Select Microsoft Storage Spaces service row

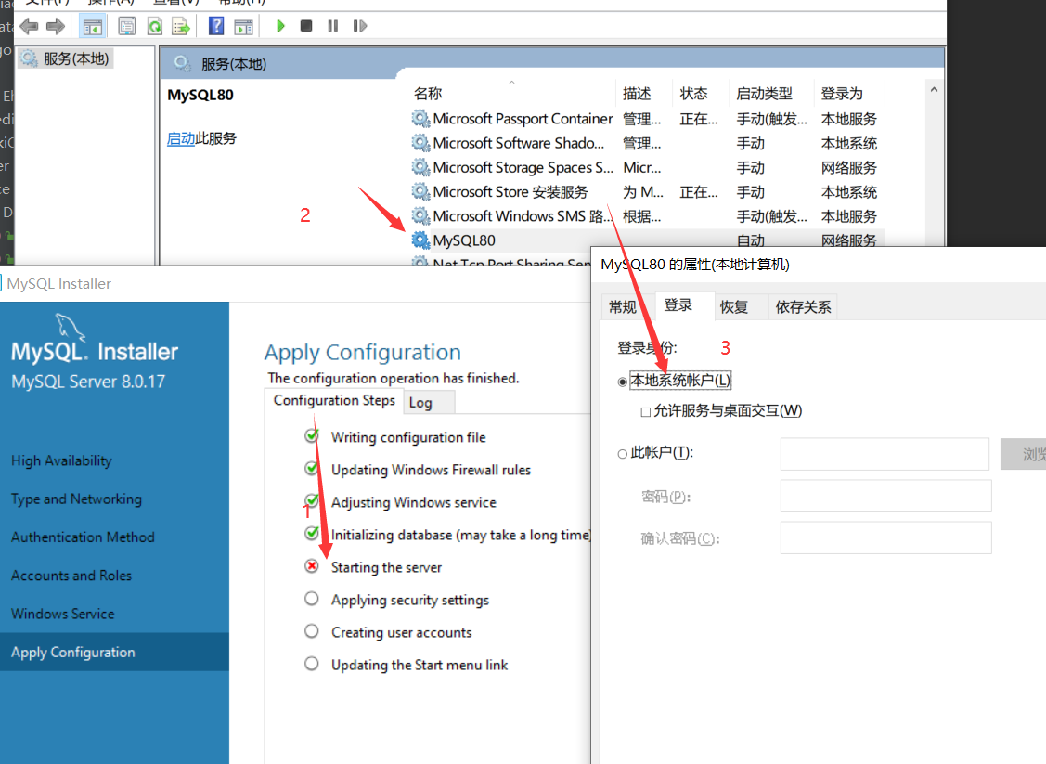(647, 167)
